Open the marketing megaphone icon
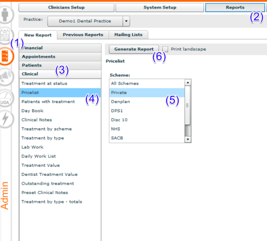The height and width of the screenshot is (241, 267). 6,77
